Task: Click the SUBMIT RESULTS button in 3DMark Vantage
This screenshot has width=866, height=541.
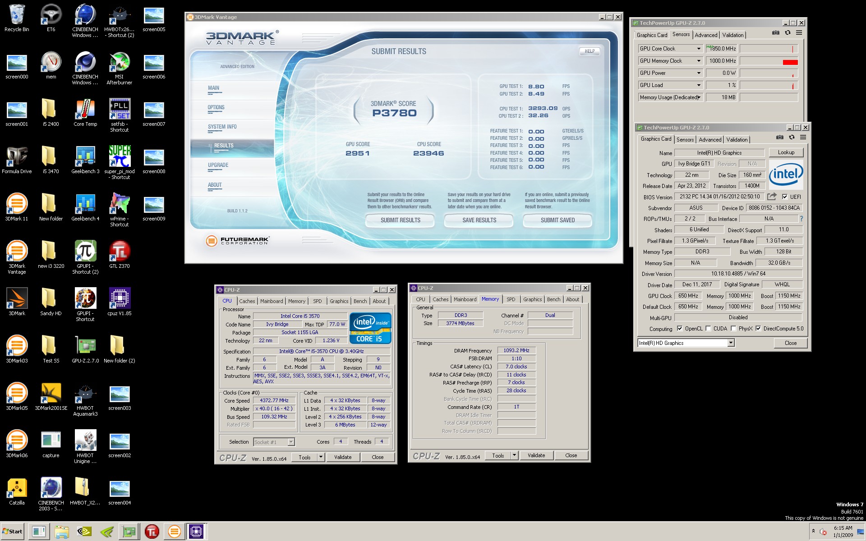Action: (400, 220)
